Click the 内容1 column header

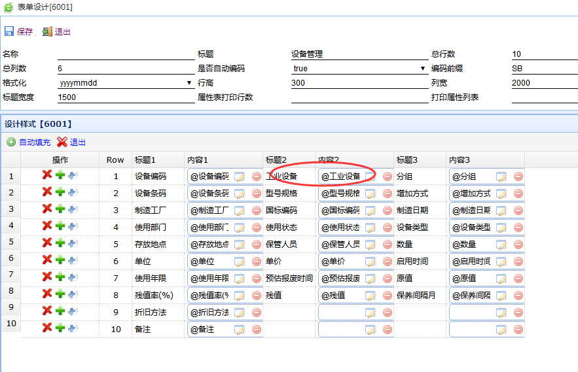[197, 160]
